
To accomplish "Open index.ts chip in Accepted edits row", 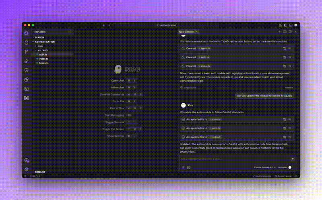I will [215, 137].
